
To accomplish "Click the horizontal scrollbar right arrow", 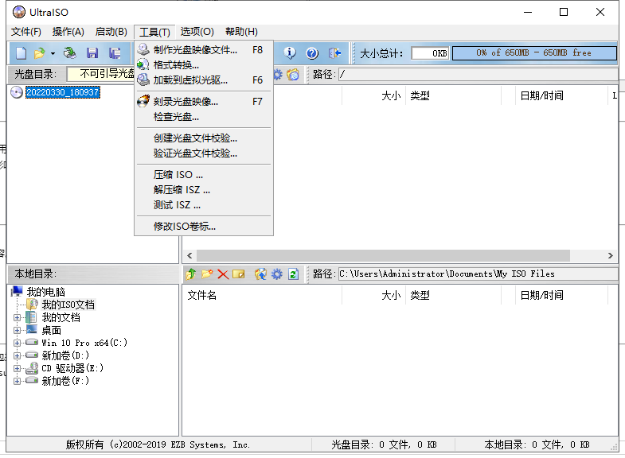I will click(610, 255).
